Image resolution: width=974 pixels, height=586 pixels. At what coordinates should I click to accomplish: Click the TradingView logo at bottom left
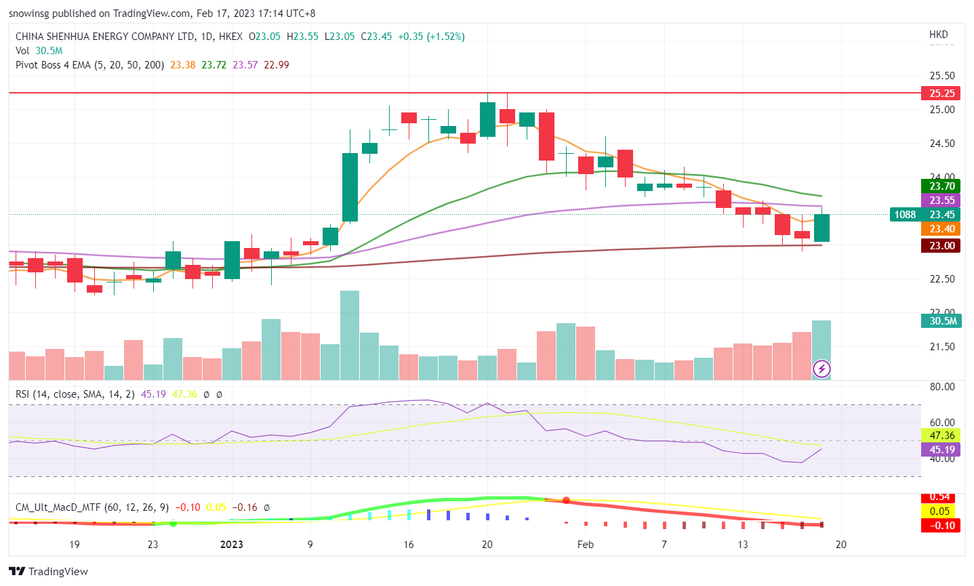pyautogui.click(x=49, y=571)
